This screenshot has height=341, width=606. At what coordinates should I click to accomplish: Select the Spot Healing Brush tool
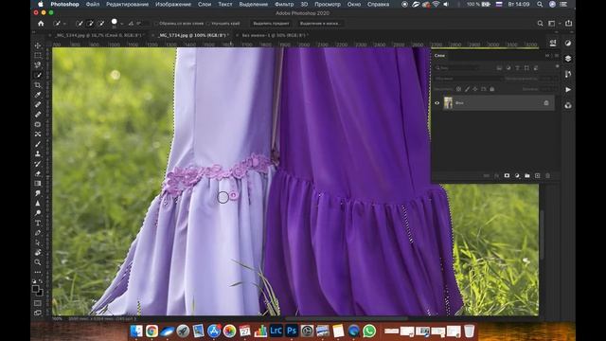[x=38, y=104]
